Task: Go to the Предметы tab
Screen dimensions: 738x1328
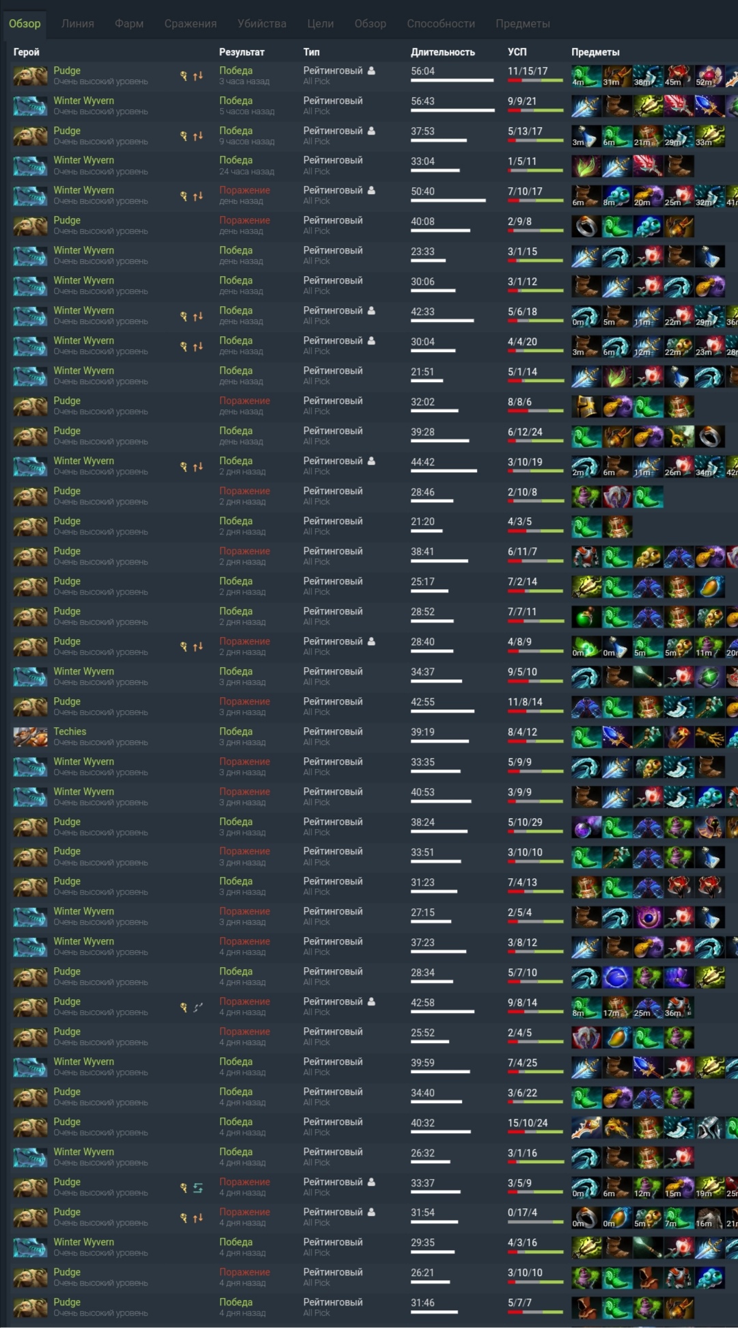Action: tap(523, 23)
